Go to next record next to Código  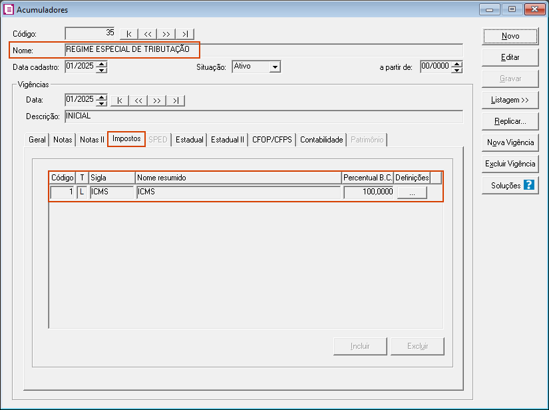[166, 34]
